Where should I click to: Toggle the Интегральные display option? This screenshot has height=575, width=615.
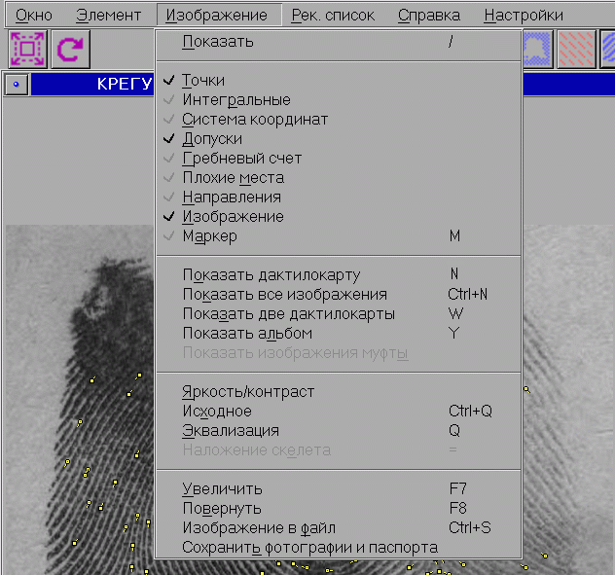pyautogui.click(x=338, y=99)
